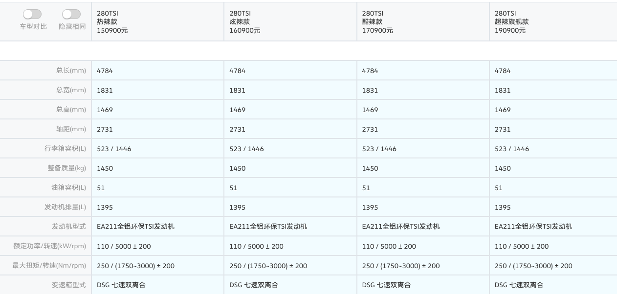The image size is (617, 294).
Task: Click 1831 in the 酷辣款 column
Action: [x=370, y=90]
